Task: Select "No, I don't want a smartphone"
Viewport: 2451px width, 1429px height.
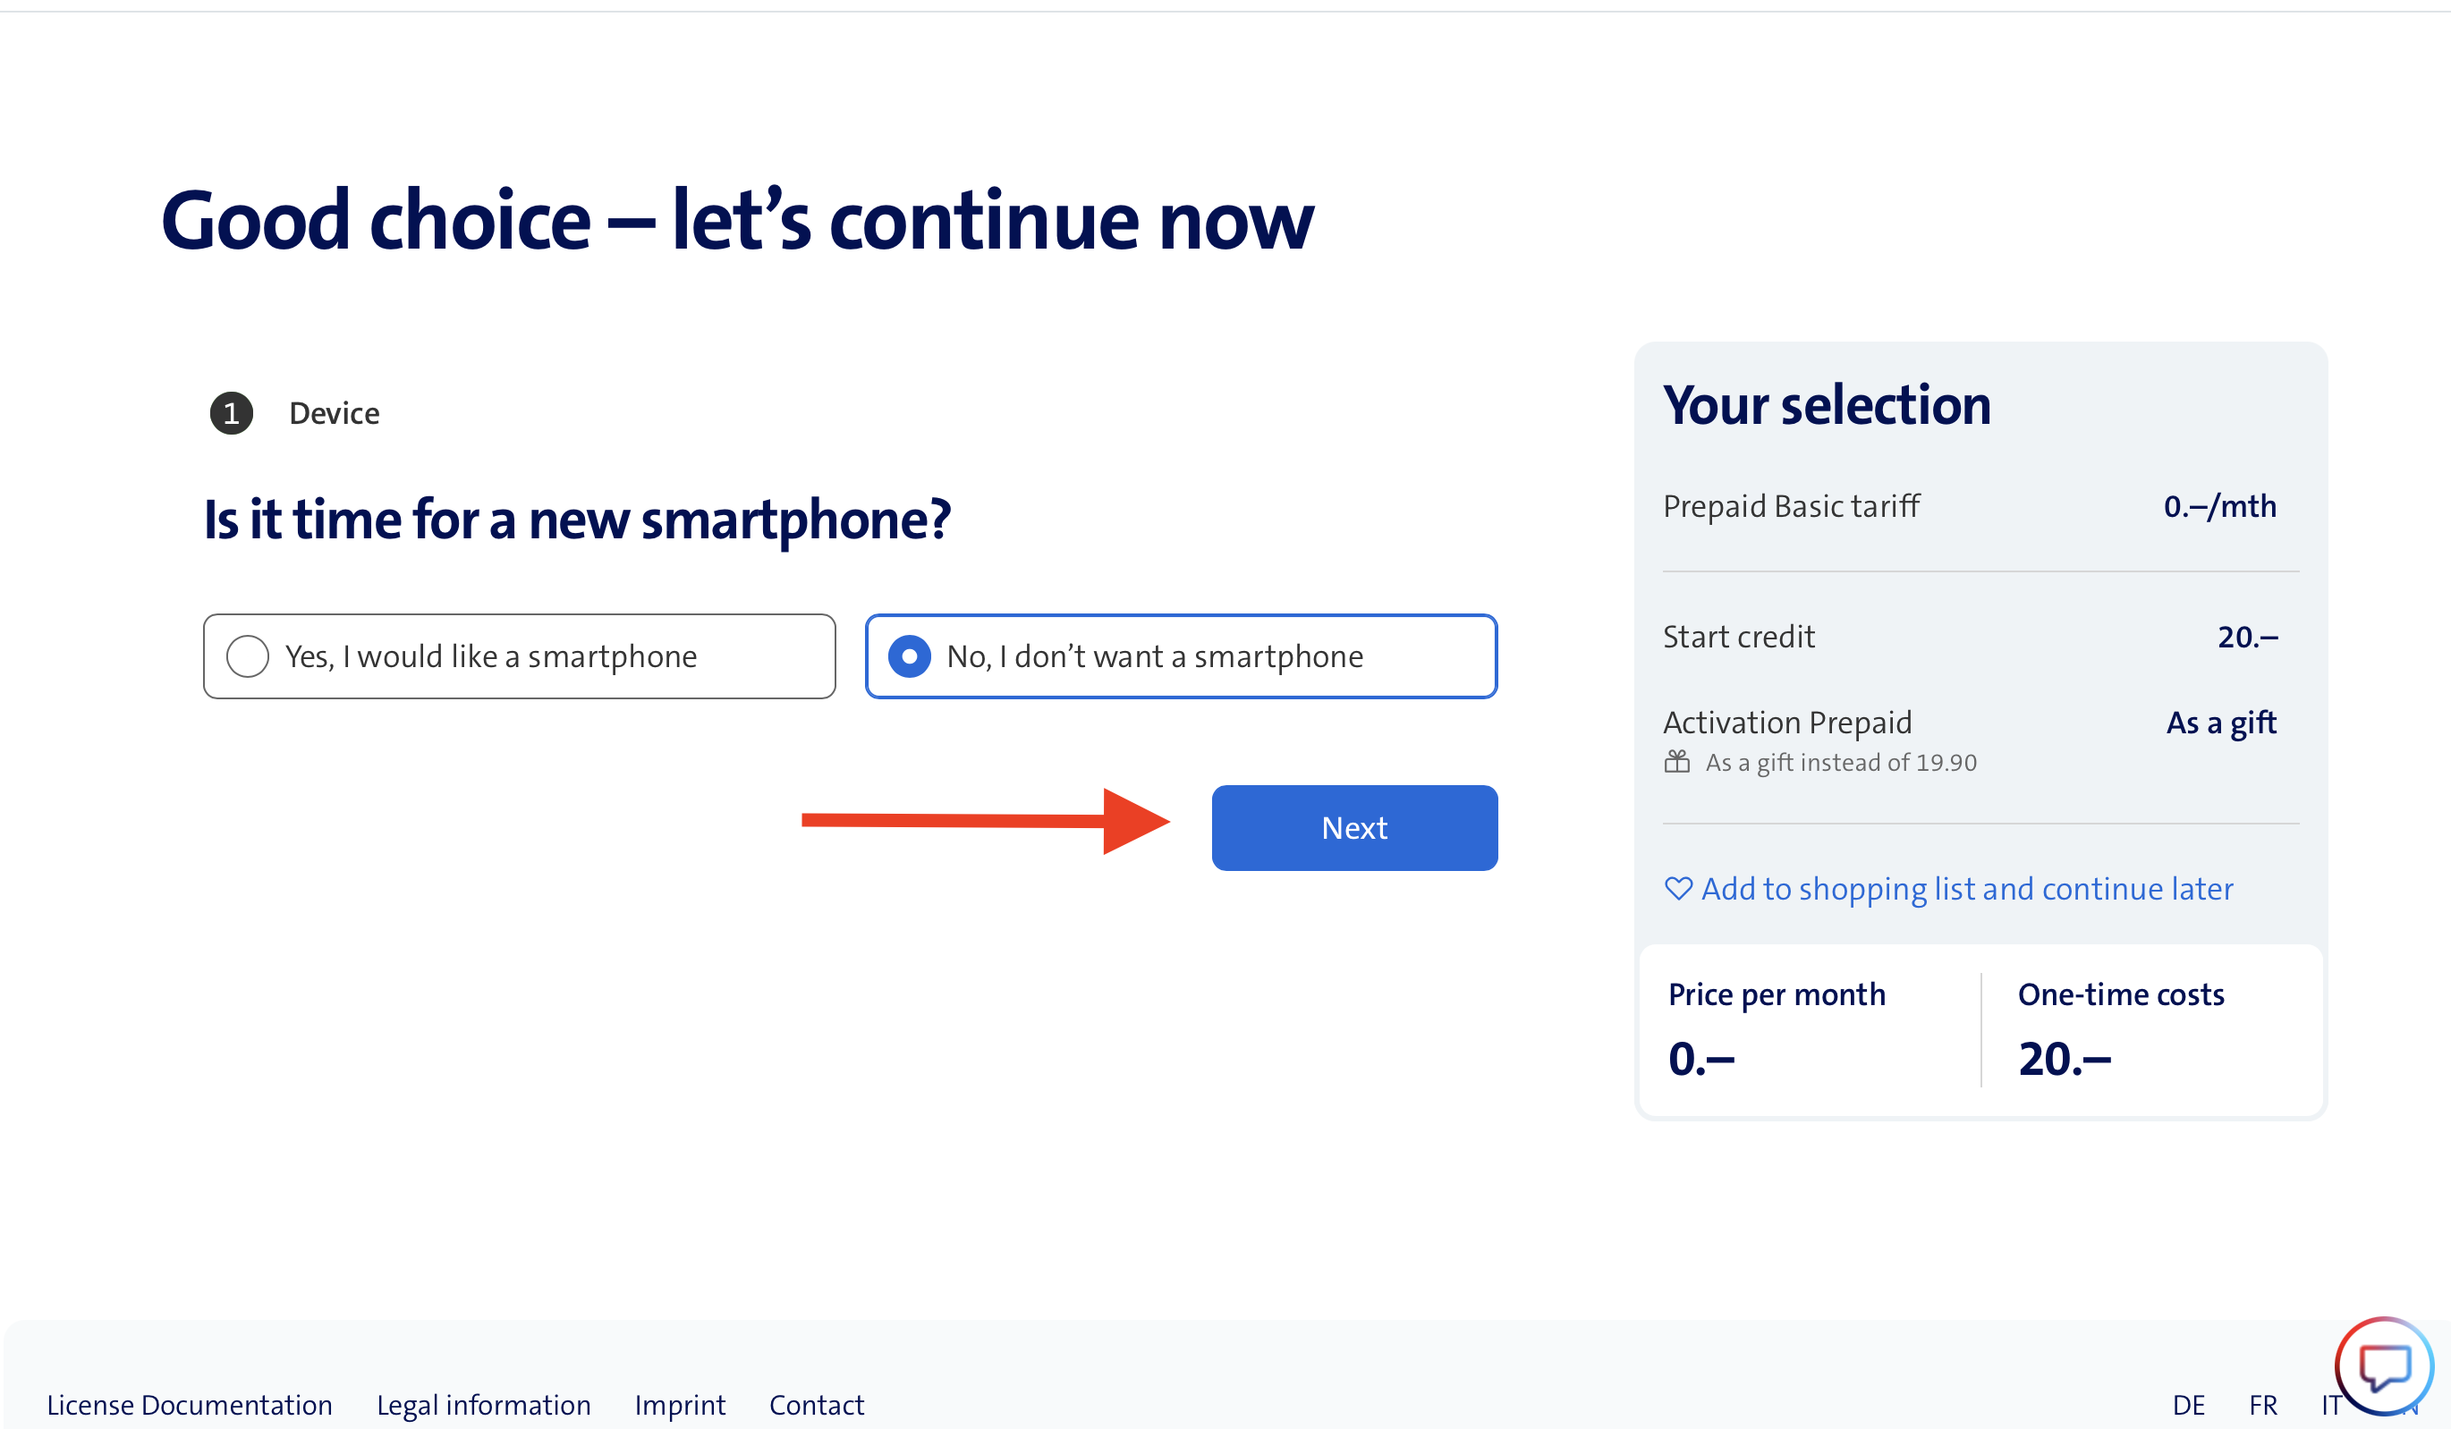Action: 910,656
